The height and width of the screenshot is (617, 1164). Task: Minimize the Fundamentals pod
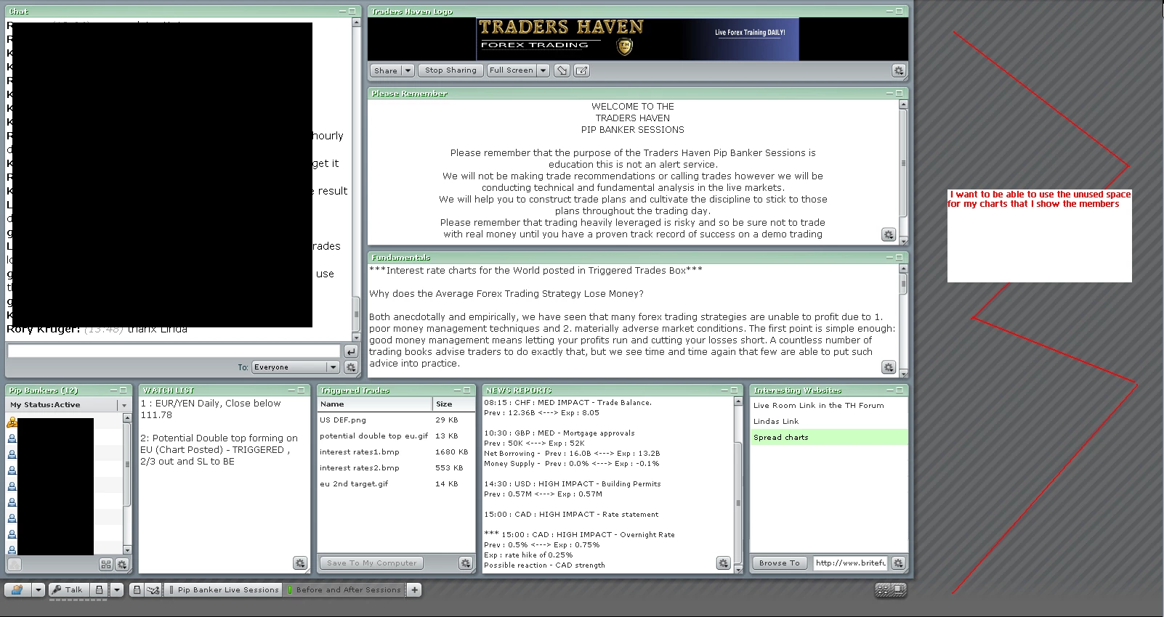[889, 257]
